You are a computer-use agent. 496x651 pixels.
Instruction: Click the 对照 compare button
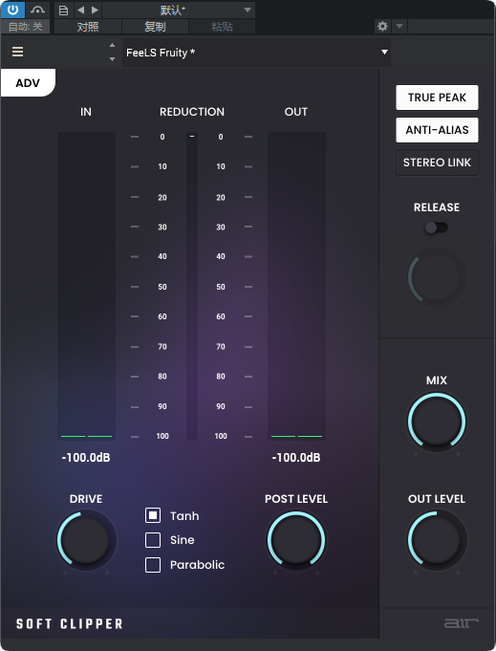[88, 27]
